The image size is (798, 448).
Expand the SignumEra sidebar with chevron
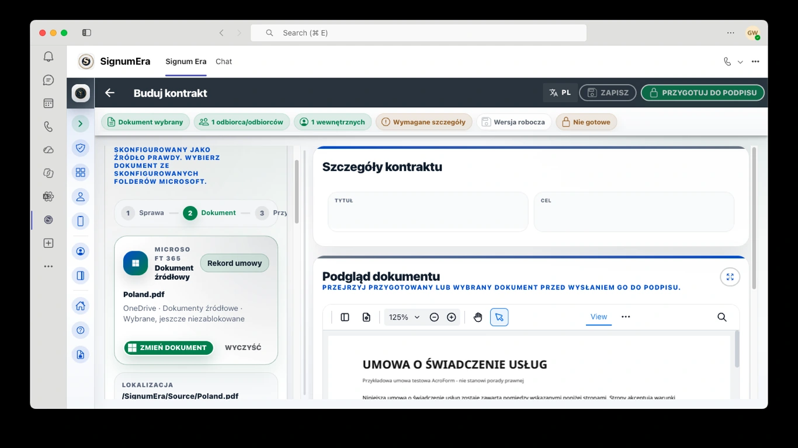pyautogui.click(x=81, y=124)
